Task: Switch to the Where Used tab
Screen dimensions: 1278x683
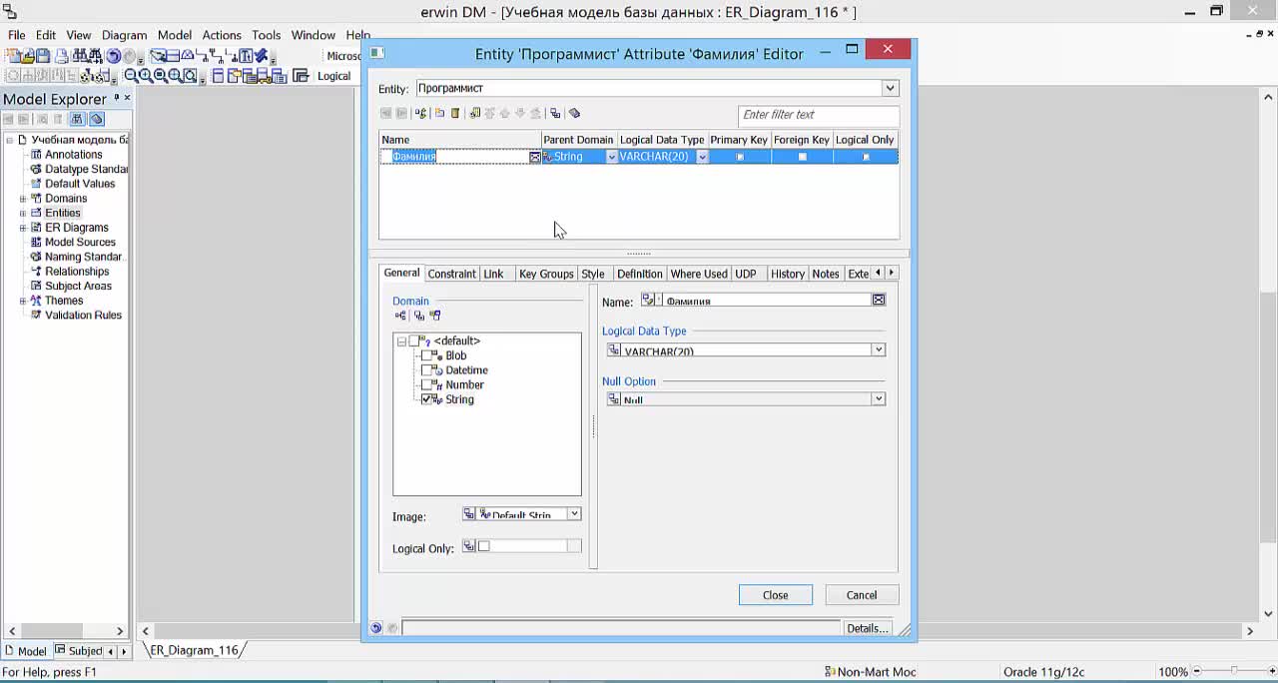Action: pos(699,274)
